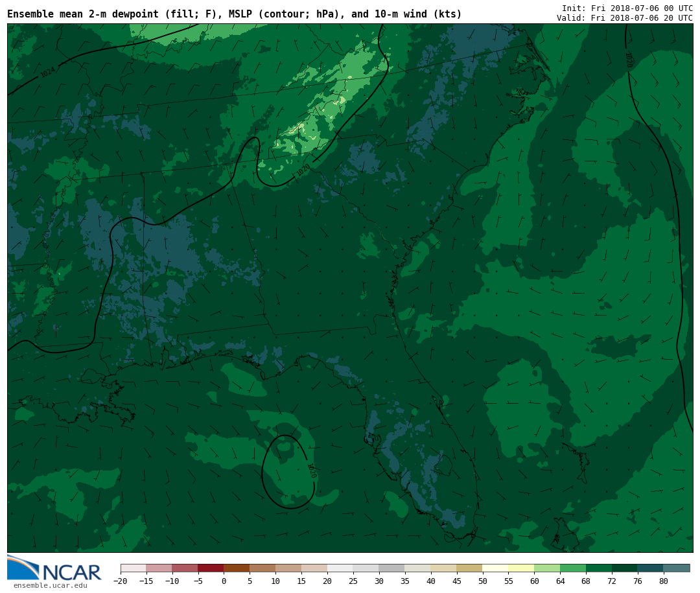Click the teal swatch between 76 and 80
The image size is (700, 593).
pyautogui.click(x=651, y=568)
